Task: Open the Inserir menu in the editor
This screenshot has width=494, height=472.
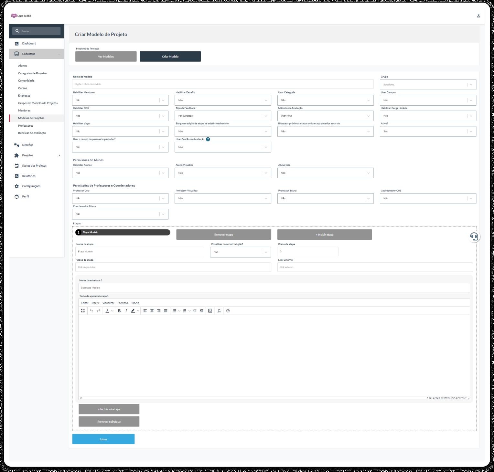Action: pos(95,303)
